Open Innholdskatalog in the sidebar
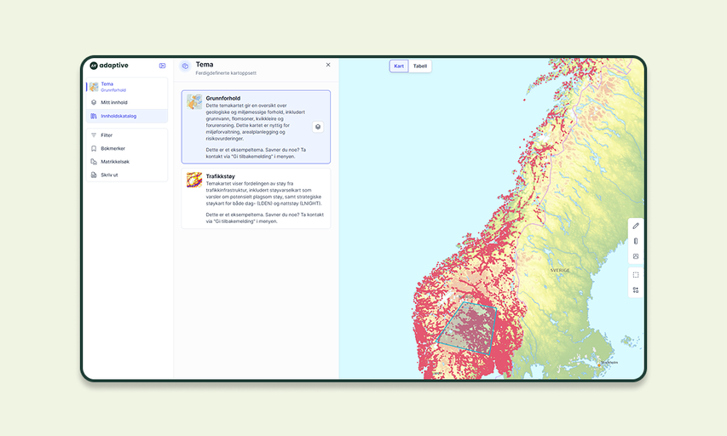This screenshot has width=727, height=436. point(118,116)
